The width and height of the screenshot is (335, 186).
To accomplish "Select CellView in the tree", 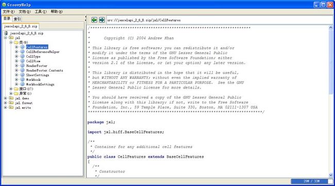I will pos(33,61).
